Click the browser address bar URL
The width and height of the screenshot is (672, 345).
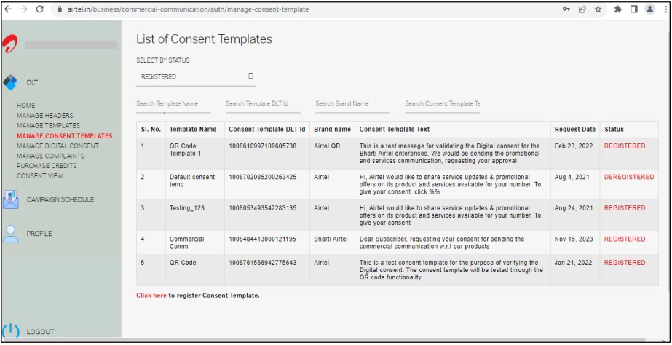point(188,9)
